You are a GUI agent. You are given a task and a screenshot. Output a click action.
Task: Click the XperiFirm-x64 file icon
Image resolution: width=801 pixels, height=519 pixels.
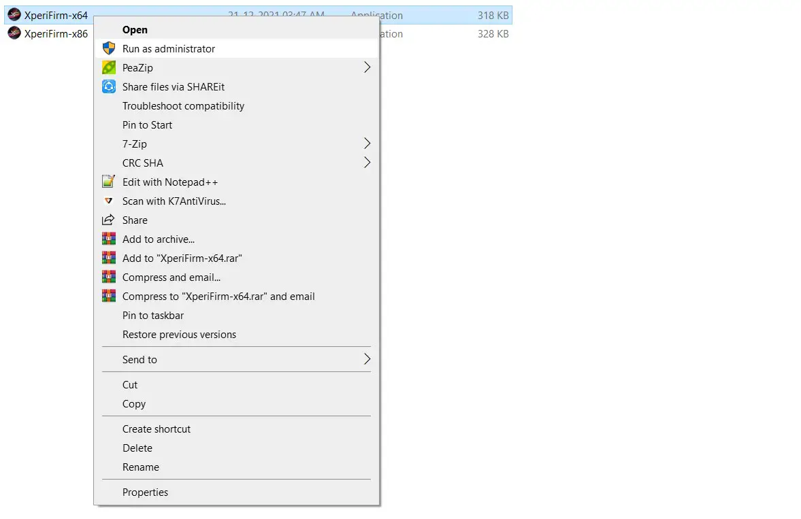coord(14,15)
